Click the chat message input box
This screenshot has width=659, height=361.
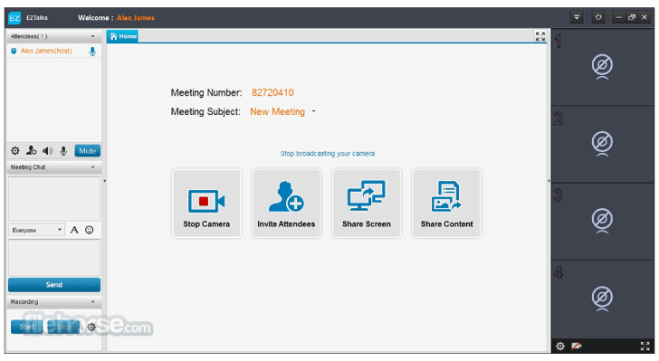[54, 258]
